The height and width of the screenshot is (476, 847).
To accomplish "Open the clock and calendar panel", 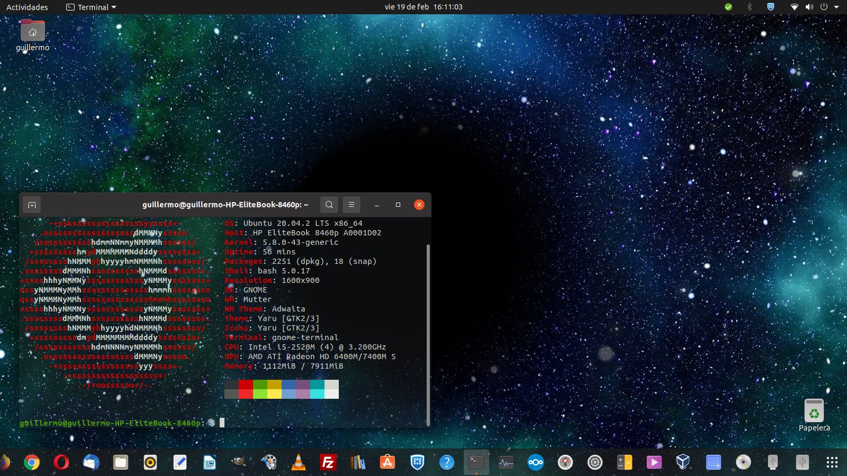I will pyautogui.click(x=423, y=7).
